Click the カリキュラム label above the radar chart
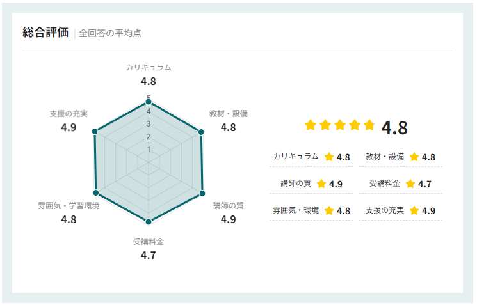 coord(149,67)
